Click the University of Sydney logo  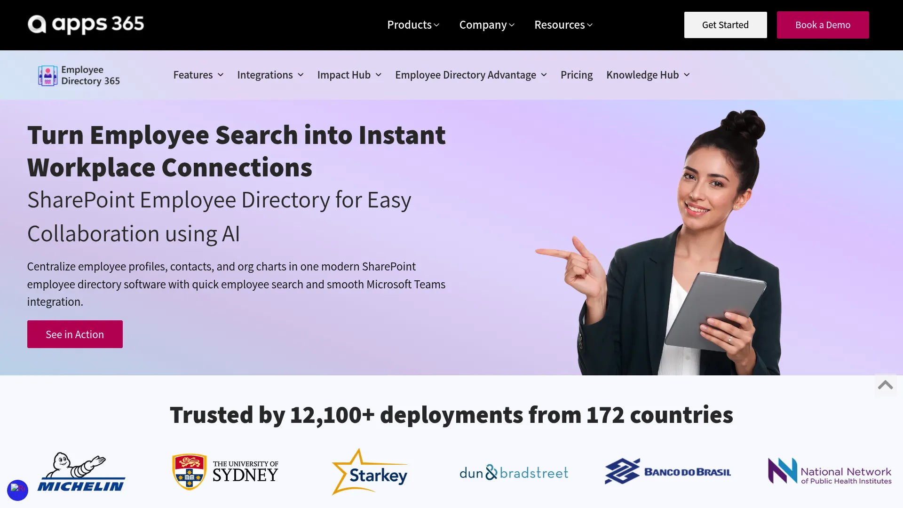(225, 472)
